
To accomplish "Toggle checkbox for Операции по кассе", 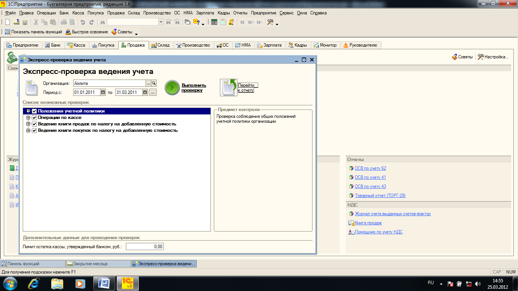I will (35, 117).
